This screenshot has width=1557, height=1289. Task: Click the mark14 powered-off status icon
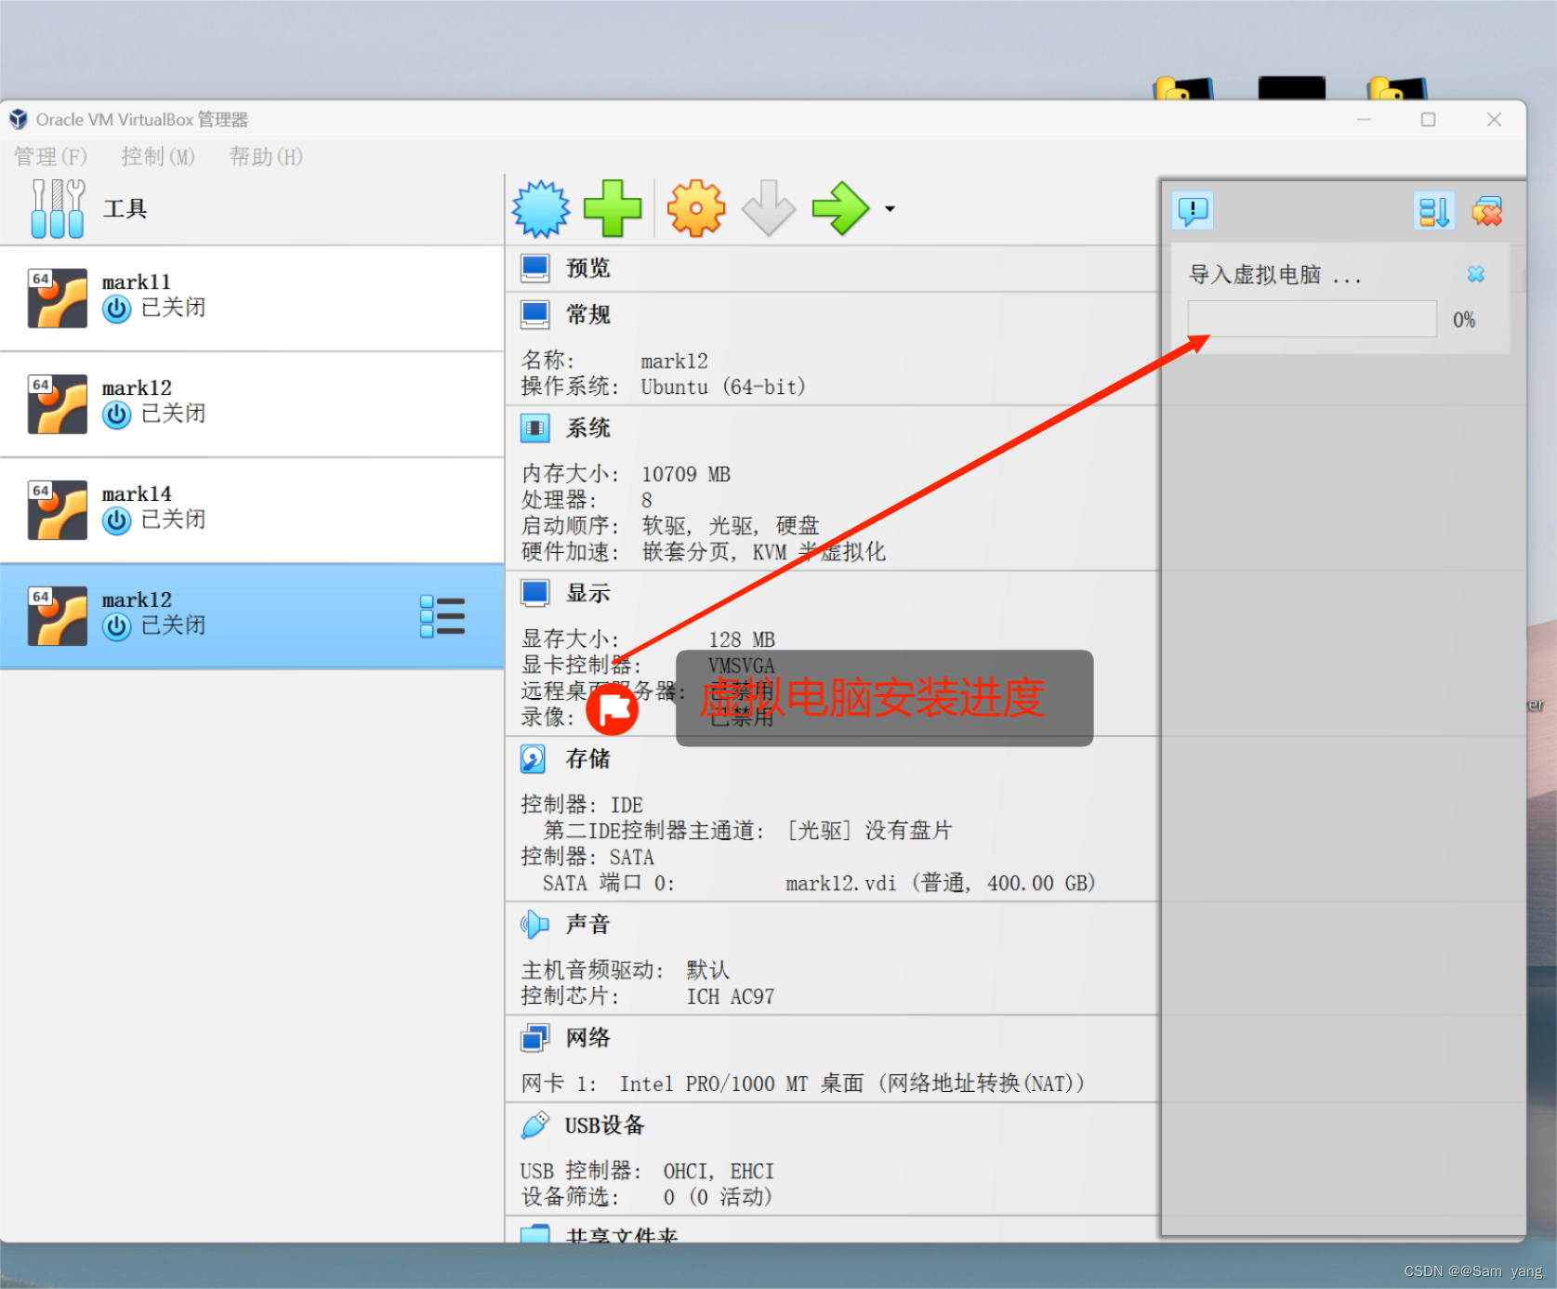coord(116,520)
